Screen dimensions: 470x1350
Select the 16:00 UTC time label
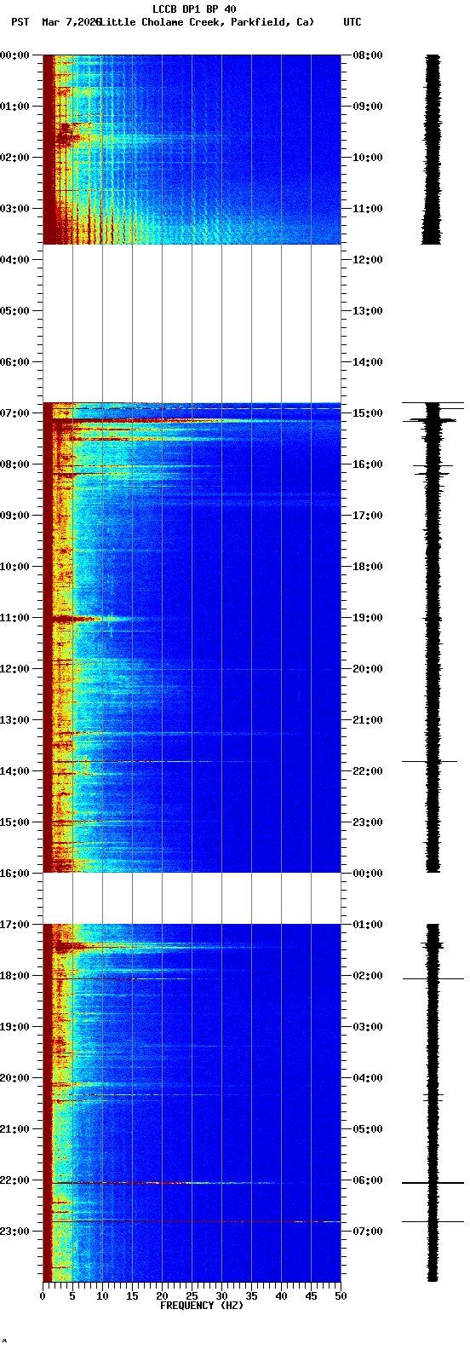click(x=369, y=464)
